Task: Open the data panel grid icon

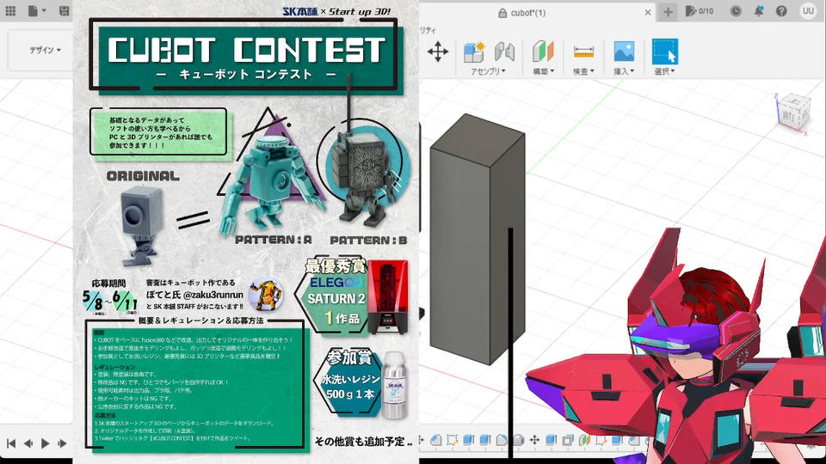Action: point(10,11)
